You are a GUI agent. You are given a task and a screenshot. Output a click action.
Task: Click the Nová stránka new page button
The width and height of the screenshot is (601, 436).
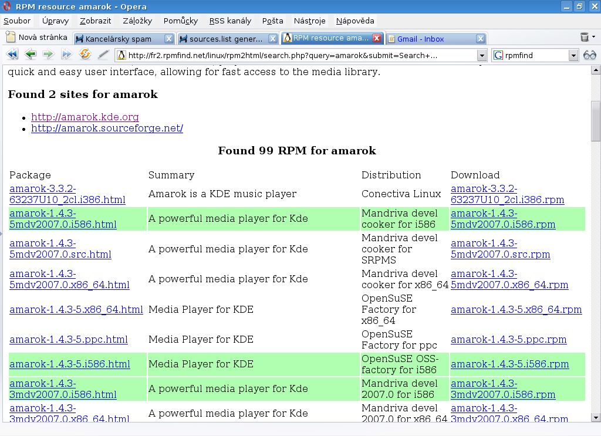(37, 38)
